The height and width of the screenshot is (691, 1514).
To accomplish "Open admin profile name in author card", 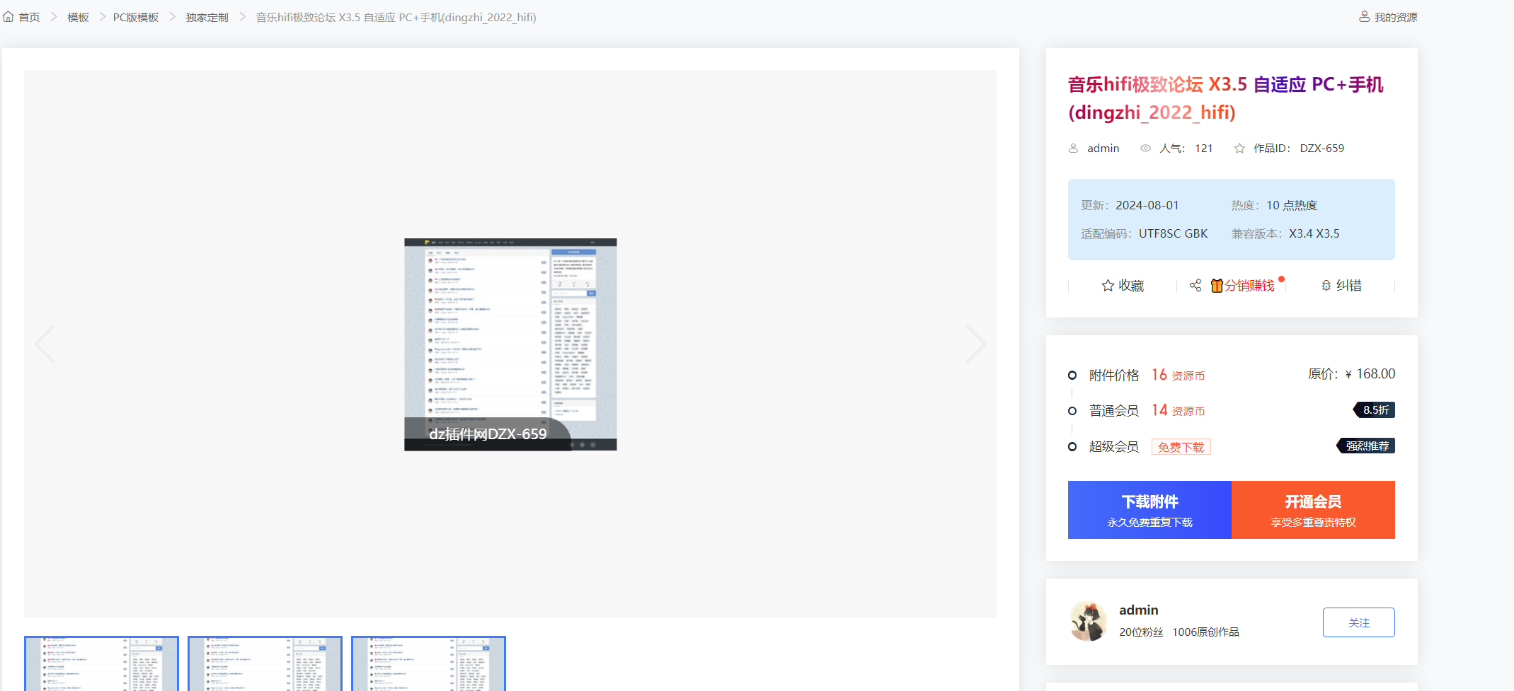I will [x=1138, y=610].
